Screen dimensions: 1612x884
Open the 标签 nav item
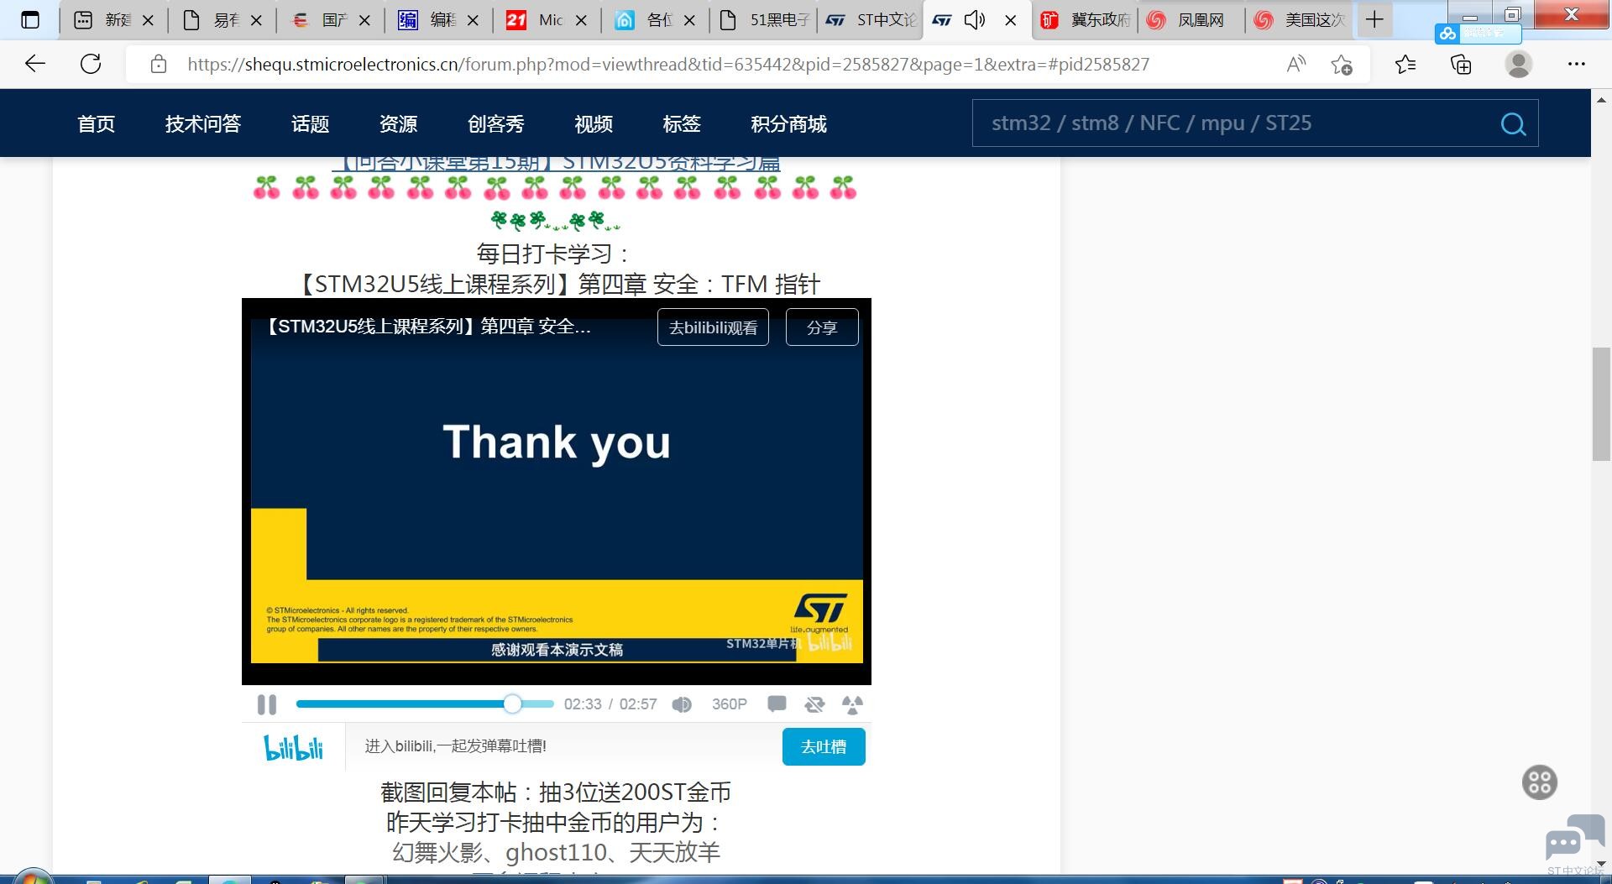coord(681,124)
